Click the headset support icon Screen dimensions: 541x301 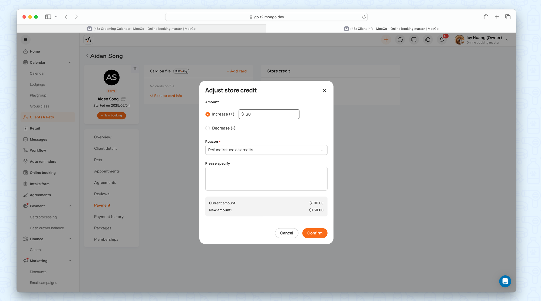pyautogui.click(x=428, y=40)
